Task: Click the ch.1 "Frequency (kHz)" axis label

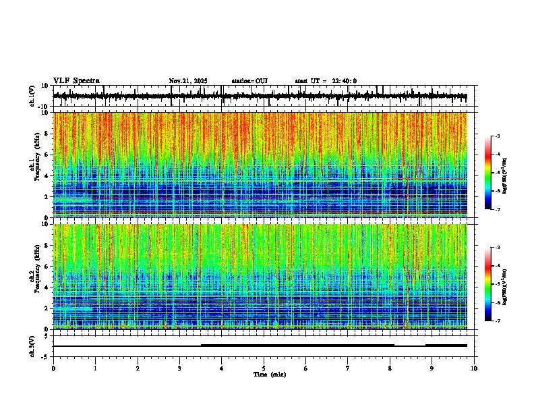Action: (37, 157)
